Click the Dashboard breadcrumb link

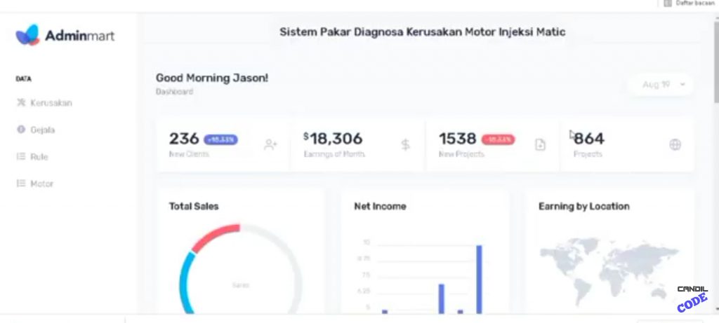(x=174, y=92)
